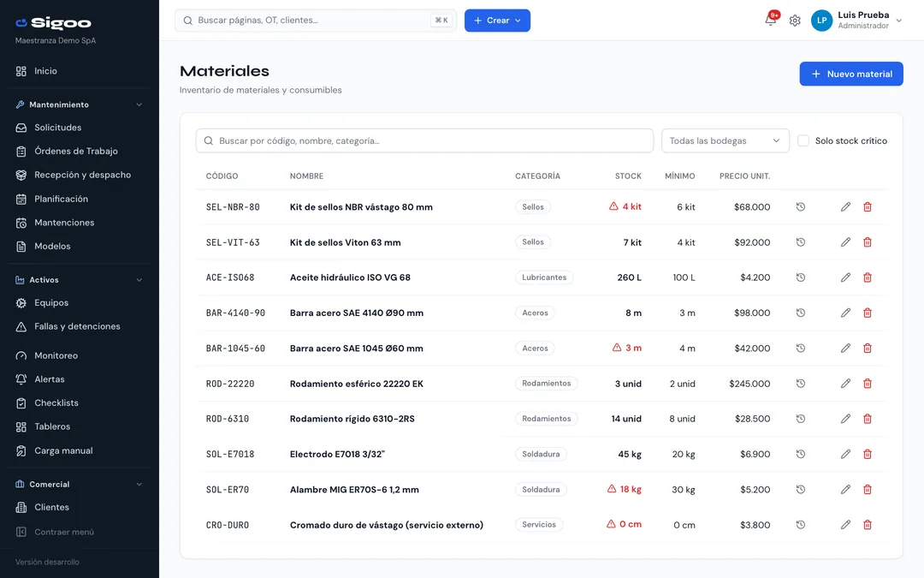This screenshot has height=578, width=924.
Task: Click the STOCK column header
Action: click(628, 176)
